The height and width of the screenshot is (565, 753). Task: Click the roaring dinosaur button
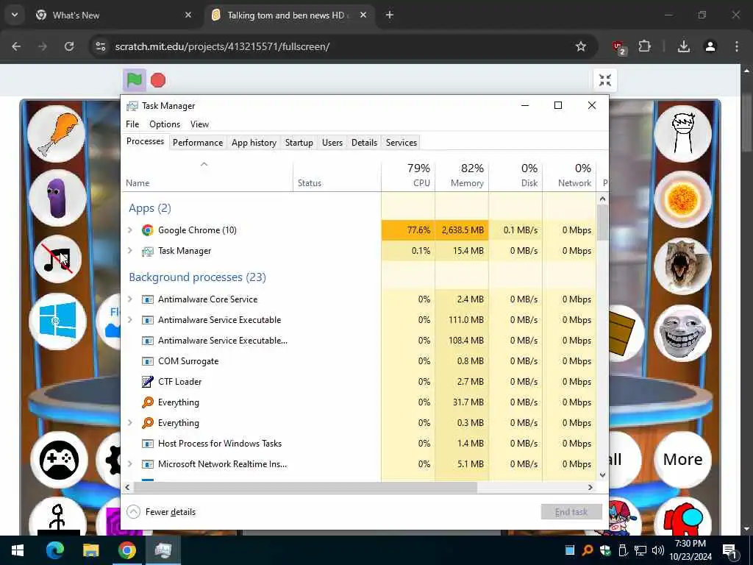coord(682,266)
